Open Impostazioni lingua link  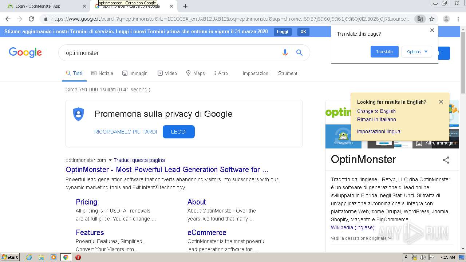click(x=379, y=131)
